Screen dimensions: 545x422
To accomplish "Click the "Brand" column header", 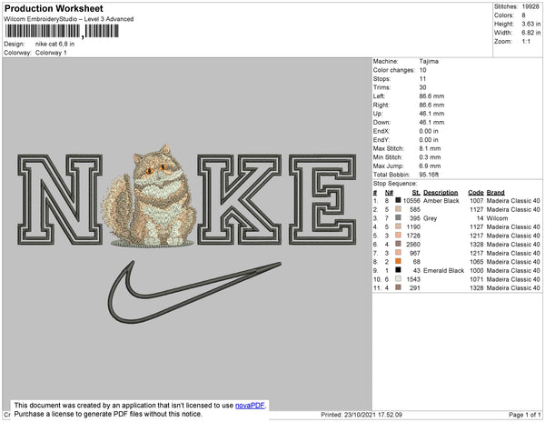I will (x=495, y=193).
